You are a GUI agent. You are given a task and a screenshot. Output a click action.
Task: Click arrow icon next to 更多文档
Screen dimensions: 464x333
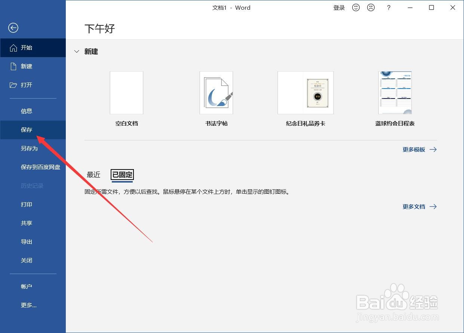[x=433, y=206]
